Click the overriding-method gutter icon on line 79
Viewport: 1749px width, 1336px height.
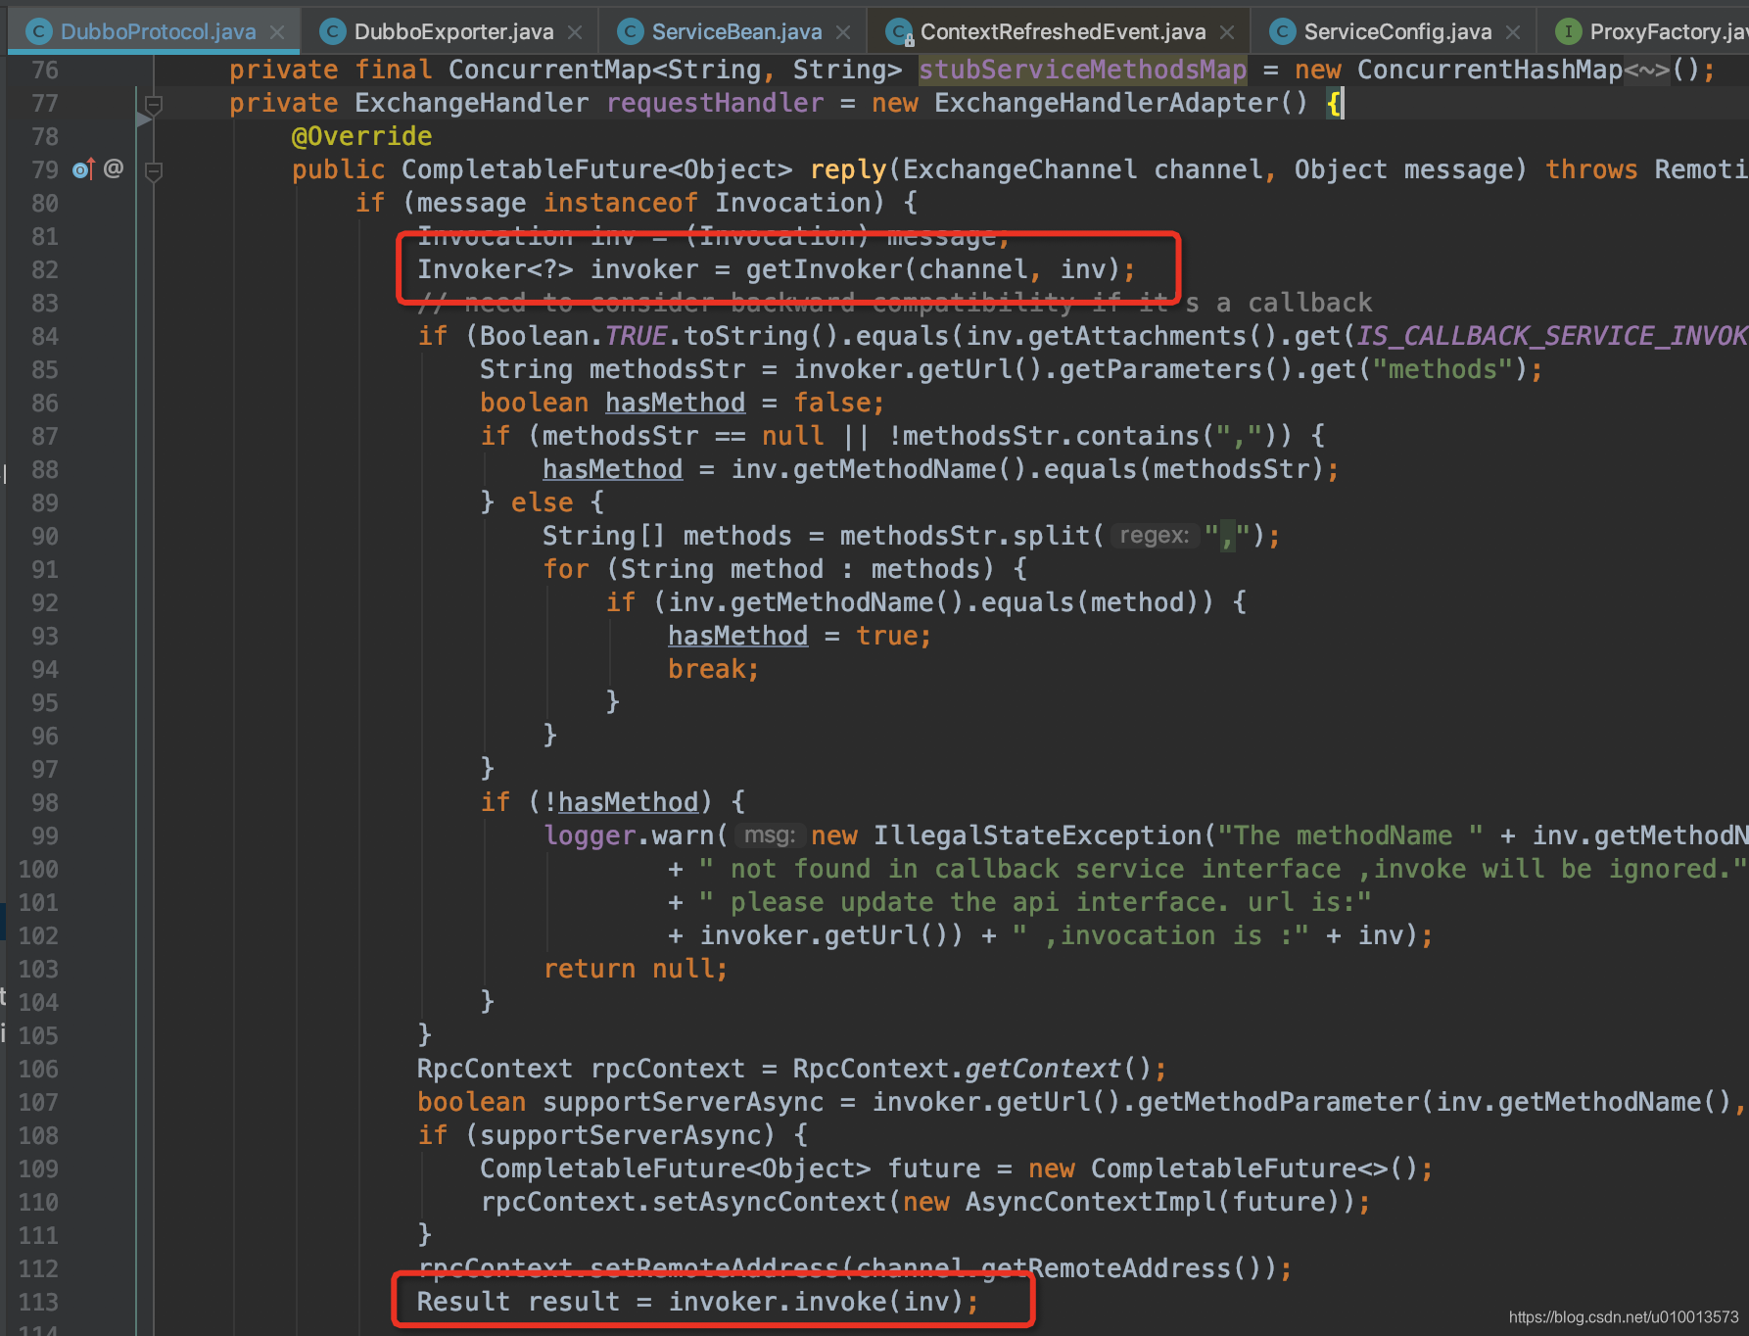(83, 169)
